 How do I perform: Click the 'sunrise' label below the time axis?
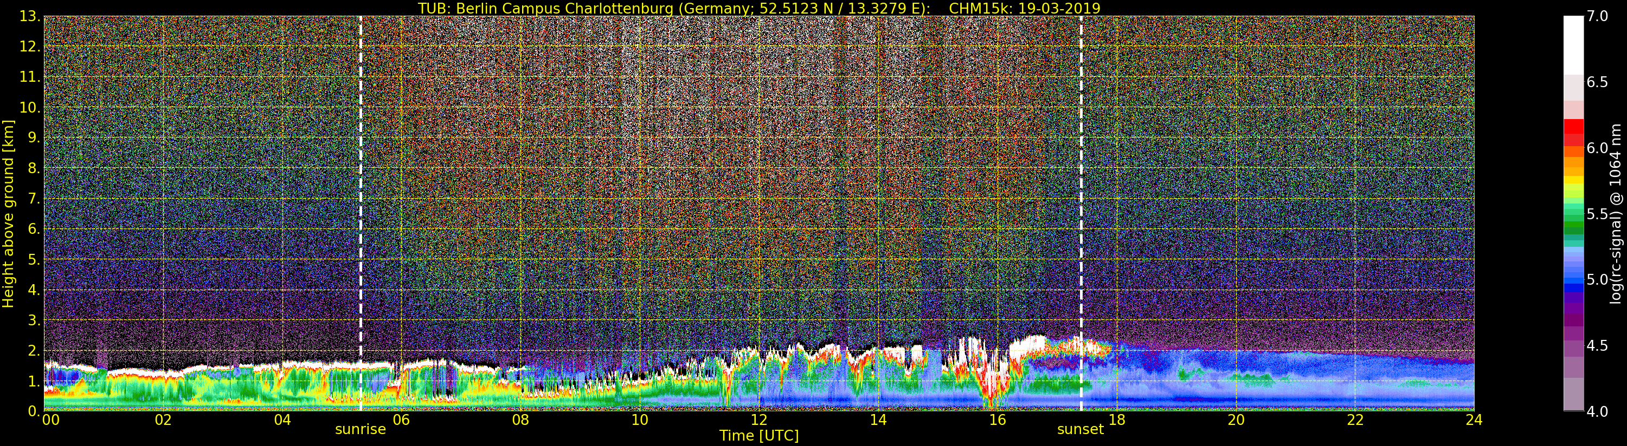360,430
